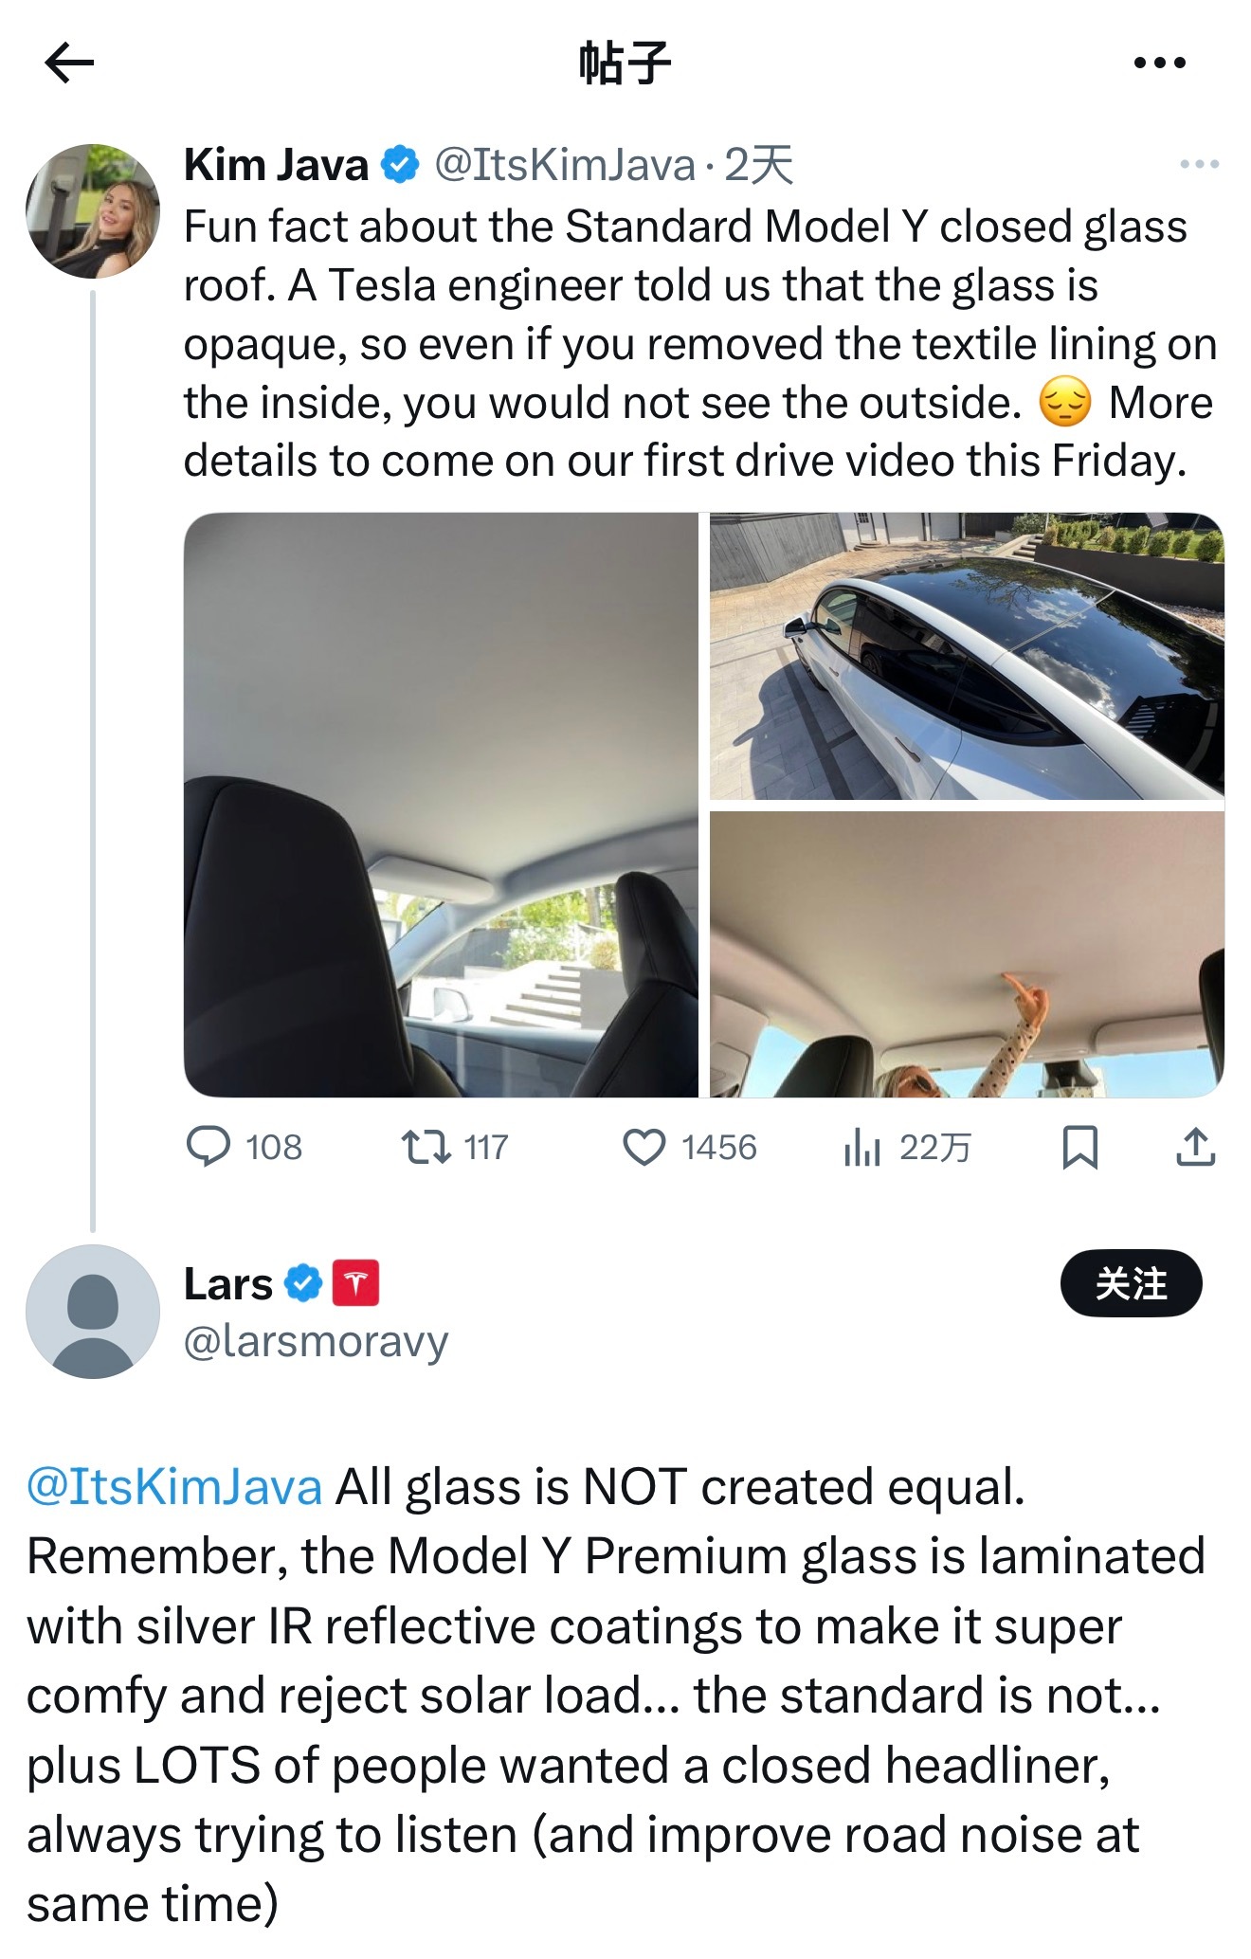Open the headliner interior photo on left
This screenshot has width=1251, height=1959.
[x=441, y=805]
